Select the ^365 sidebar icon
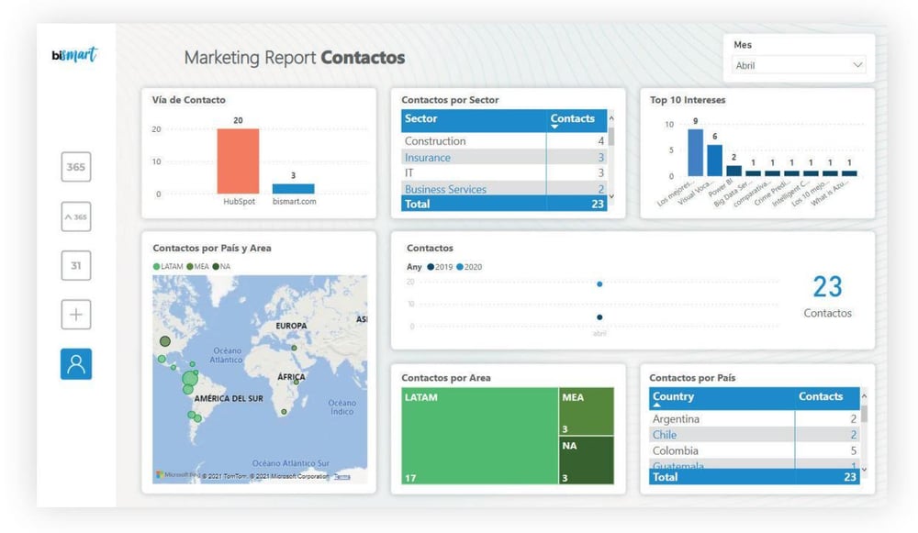 [x=76, y=217]
